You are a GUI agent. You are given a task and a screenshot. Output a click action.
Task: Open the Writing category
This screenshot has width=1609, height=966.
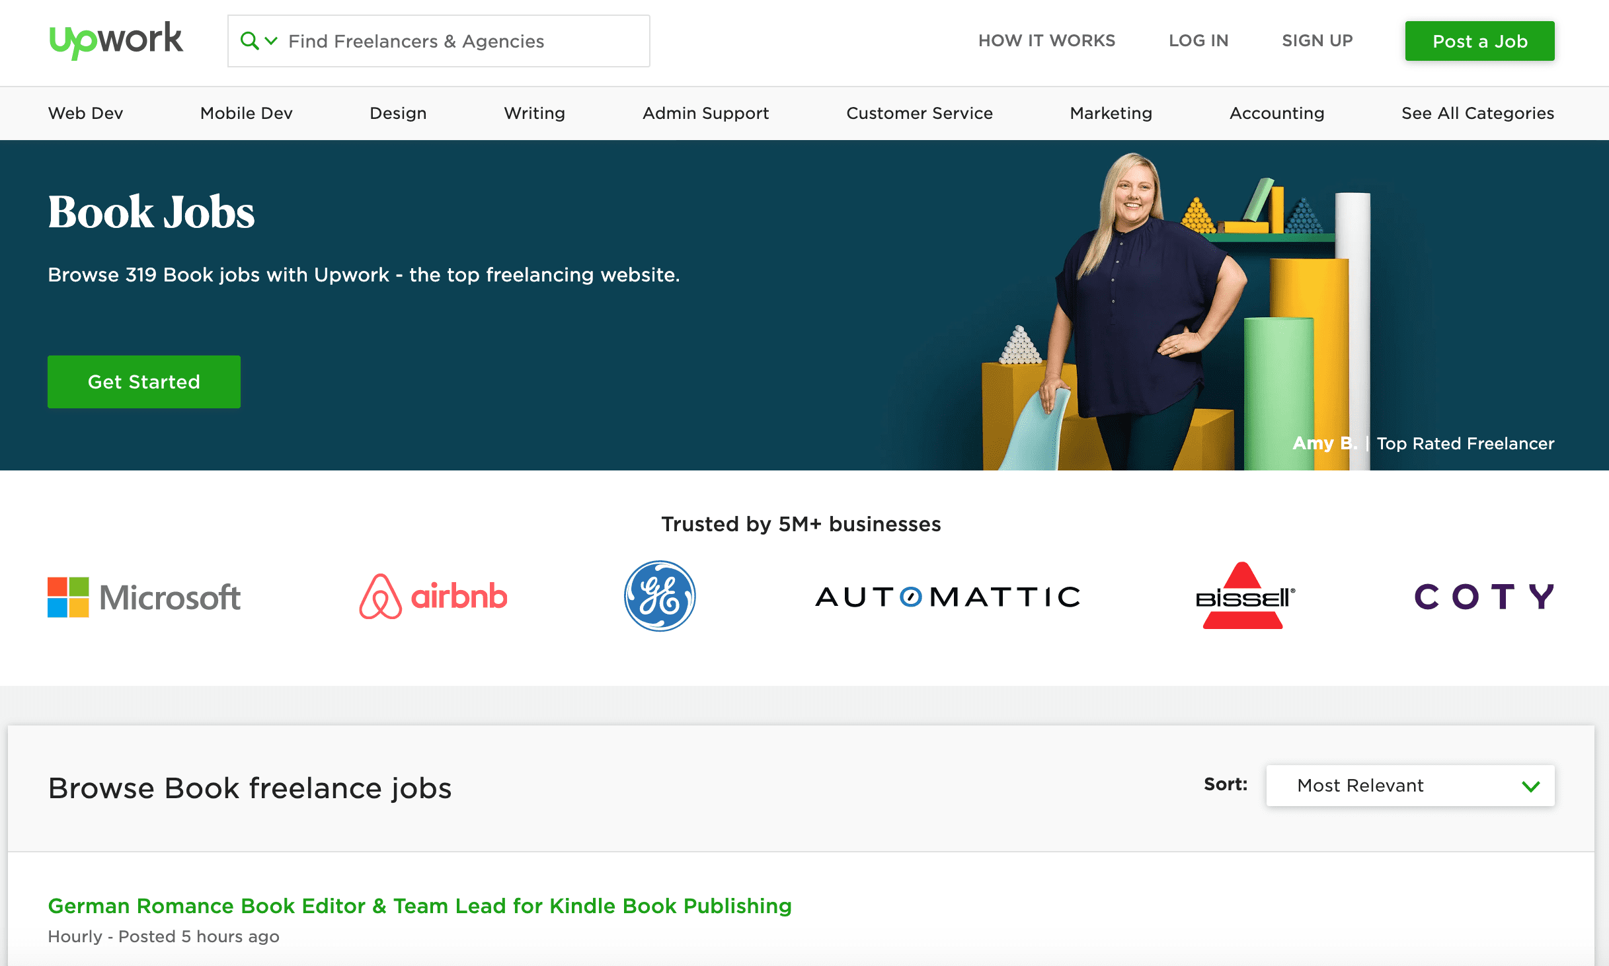click(534, 113)
